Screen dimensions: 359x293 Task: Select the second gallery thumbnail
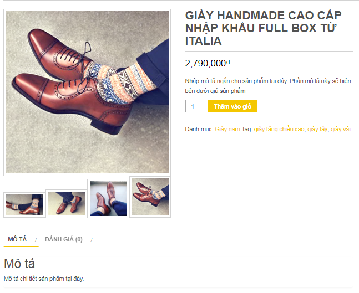tap(66, 203)
